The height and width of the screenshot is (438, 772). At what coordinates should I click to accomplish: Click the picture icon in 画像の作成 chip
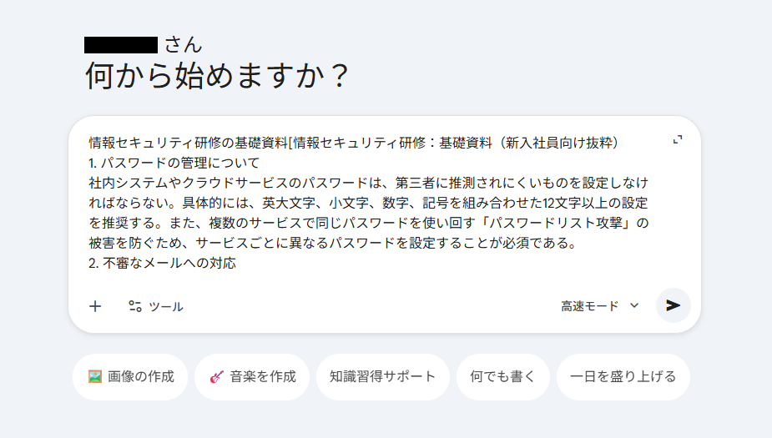(x=95, y=376)
